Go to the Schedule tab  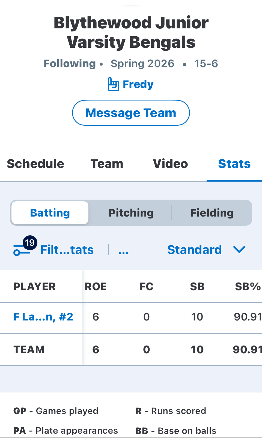pos(35,164)
